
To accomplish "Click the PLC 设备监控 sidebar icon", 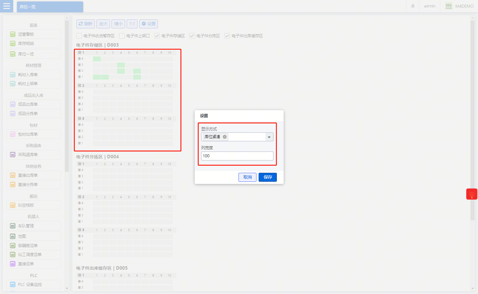I will click(13, 284).
